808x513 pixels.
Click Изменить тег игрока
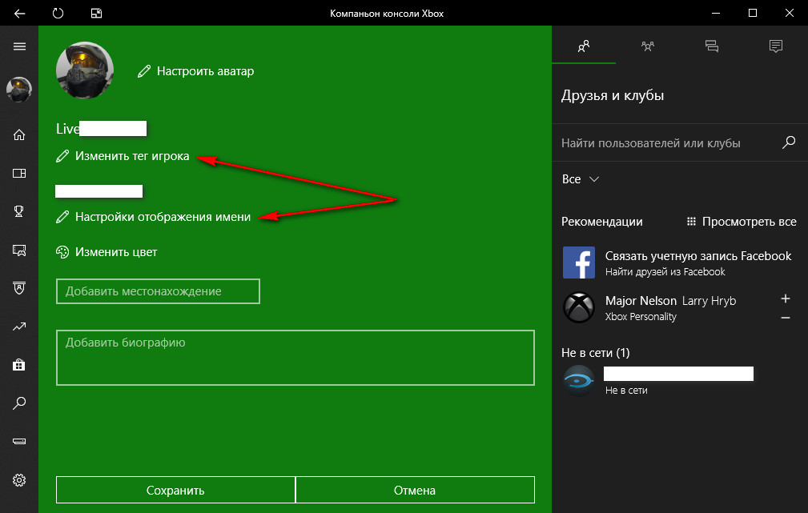[x=123, y=156]
